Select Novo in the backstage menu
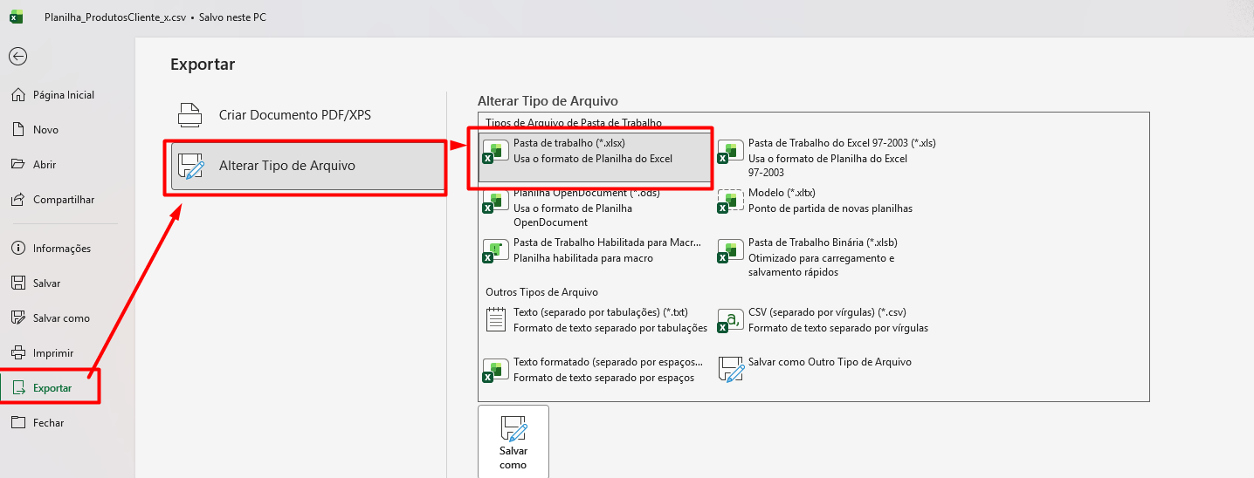 pos(45,130)
